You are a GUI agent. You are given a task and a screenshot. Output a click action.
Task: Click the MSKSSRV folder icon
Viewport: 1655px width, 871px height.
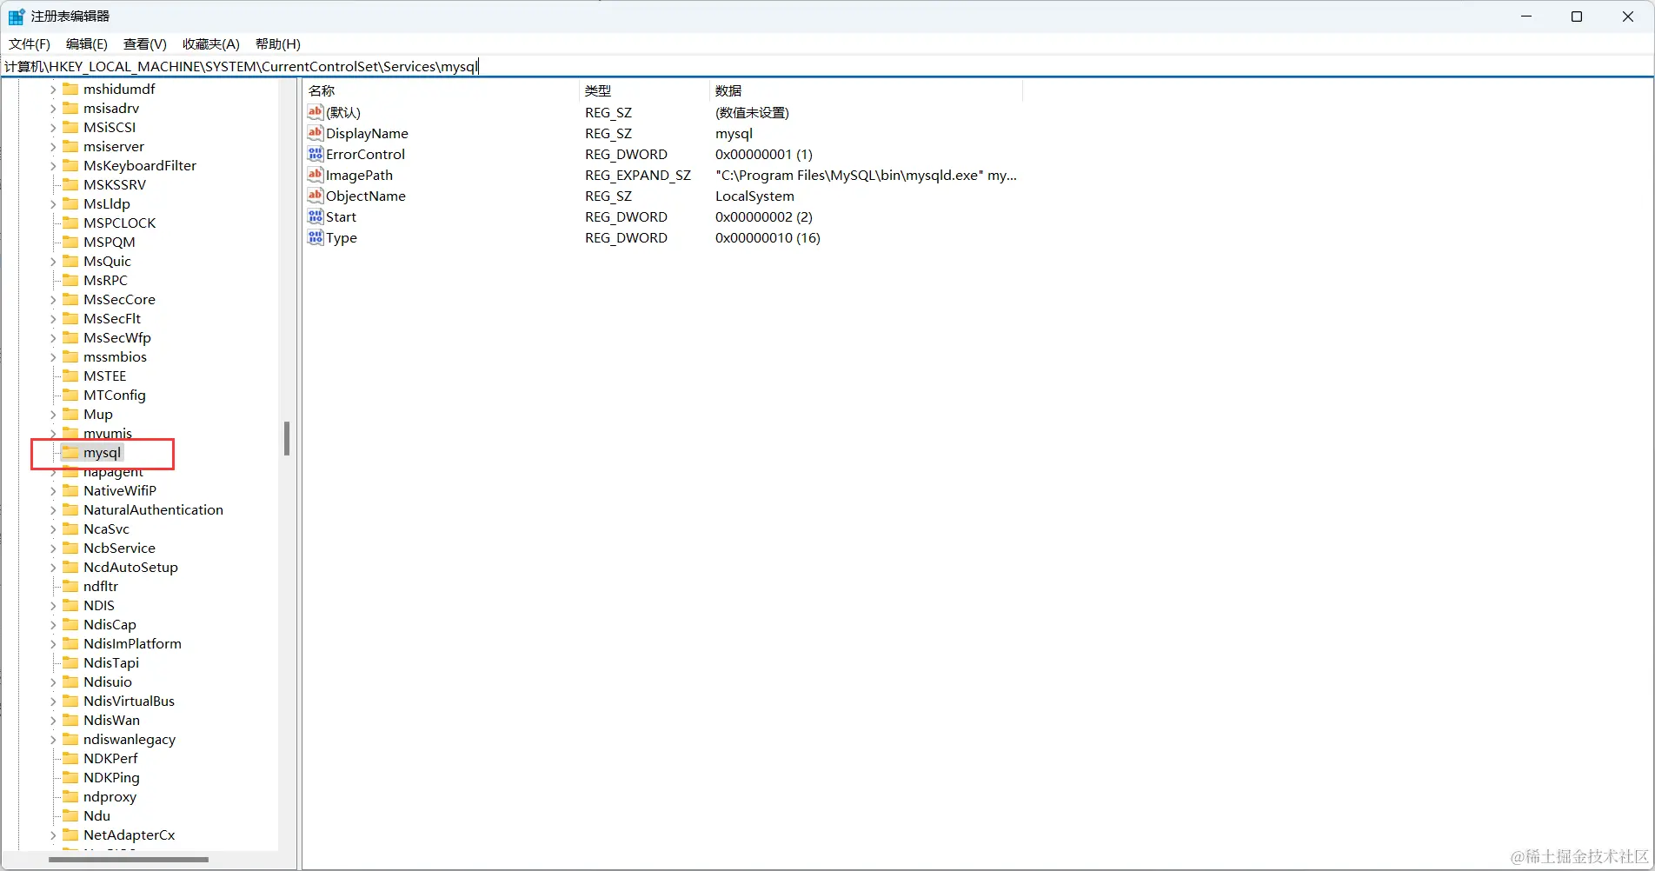tap(70, 184)
